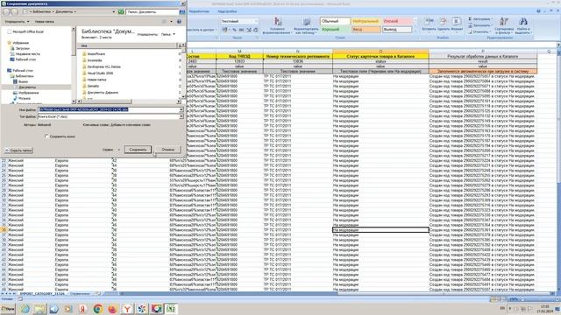Select column O header in spreadsheet

click(x=380, y=52)
